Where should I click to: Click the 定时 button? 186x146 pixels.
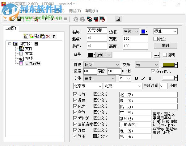point(165,46)
